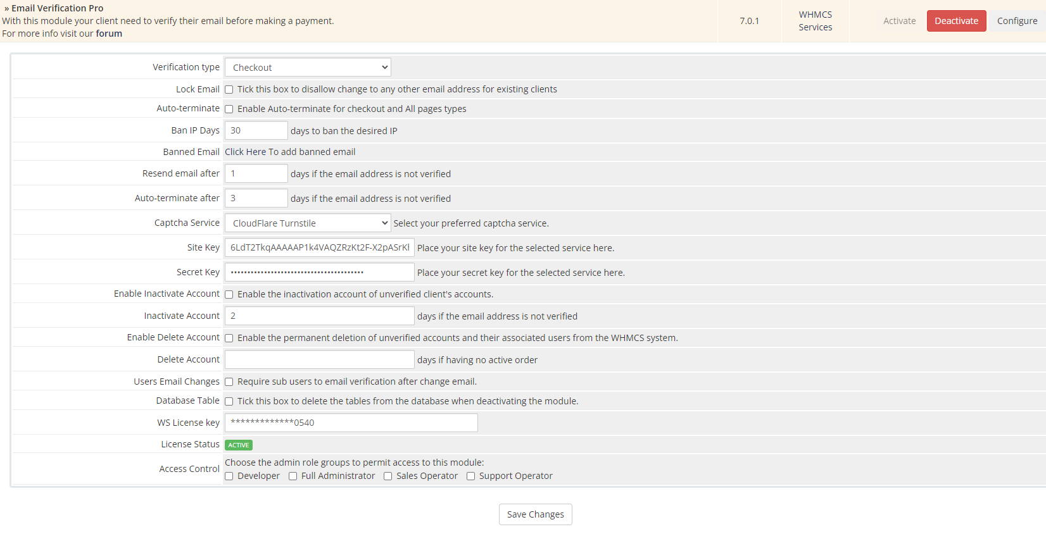Screen dimensions: 1046x534
Task: Click the Save Changes button
Action: (536, 514)
